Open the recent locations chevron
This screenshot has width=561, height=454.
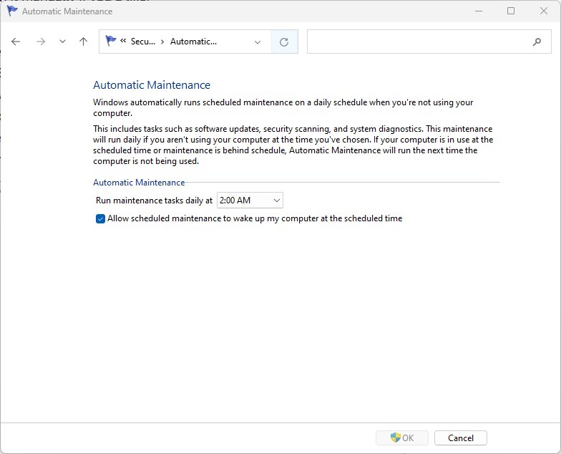pyautogui.click(x=62, y=42)
